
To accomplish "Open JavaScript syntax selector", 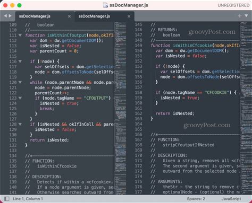I will coord(231,199).
